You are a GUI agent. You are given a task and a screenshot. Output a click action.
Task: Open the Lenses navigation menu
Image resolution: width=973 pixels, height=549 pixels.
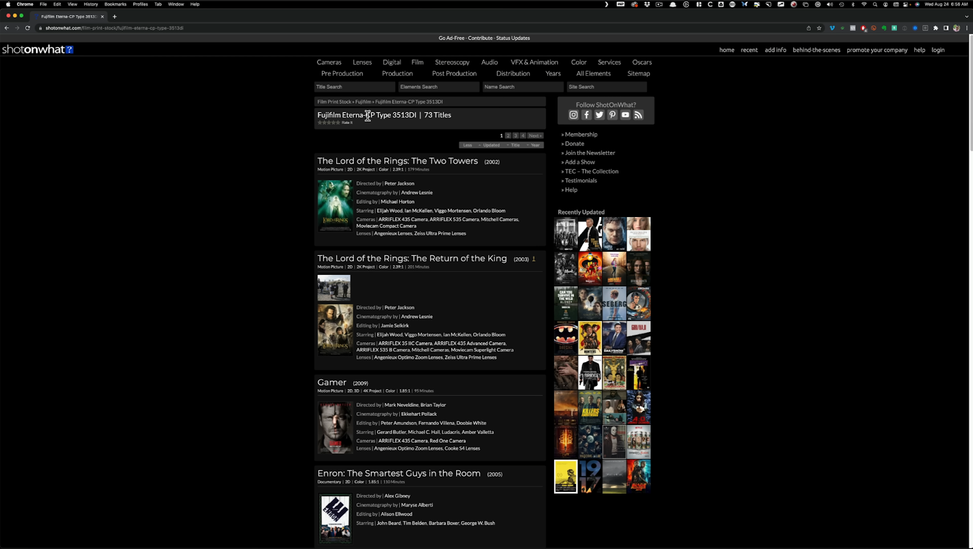pos(362,62)
